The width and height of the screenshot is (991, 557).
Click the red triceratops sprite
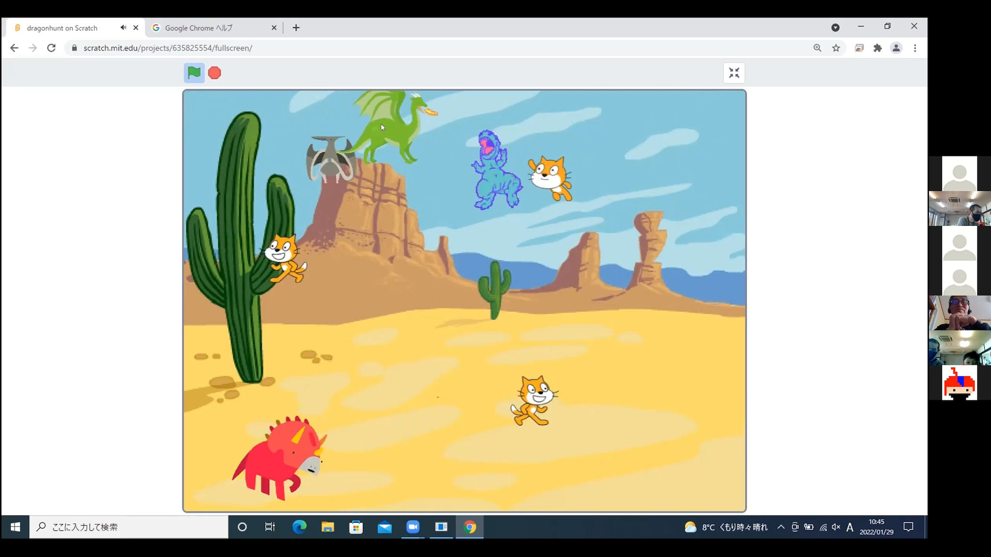tap(279, 458)
